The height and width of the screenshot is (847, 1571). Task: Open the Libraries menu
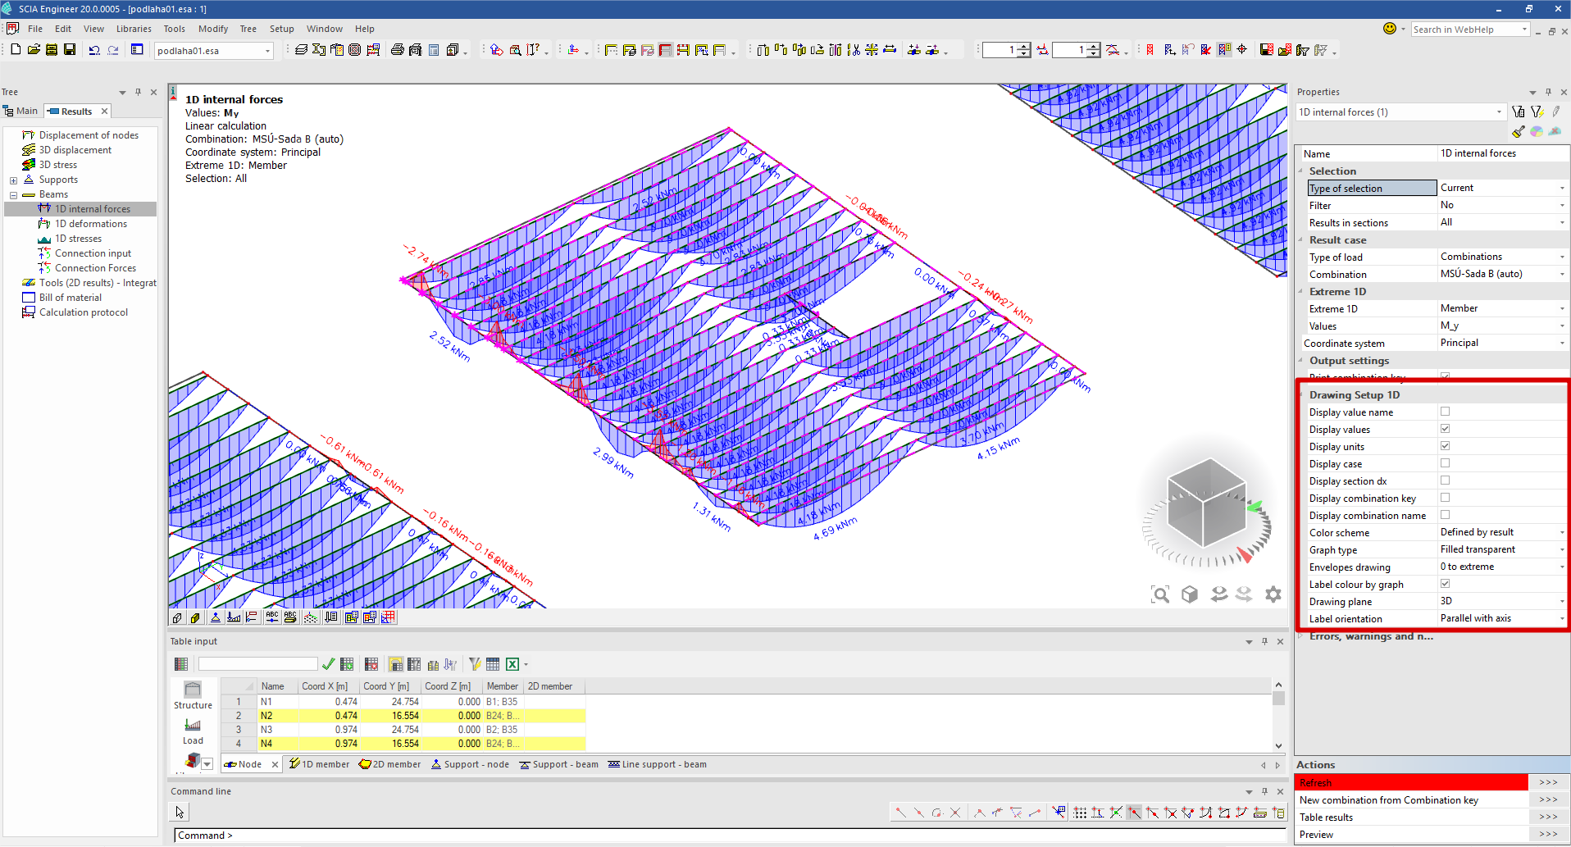(134, 29)
